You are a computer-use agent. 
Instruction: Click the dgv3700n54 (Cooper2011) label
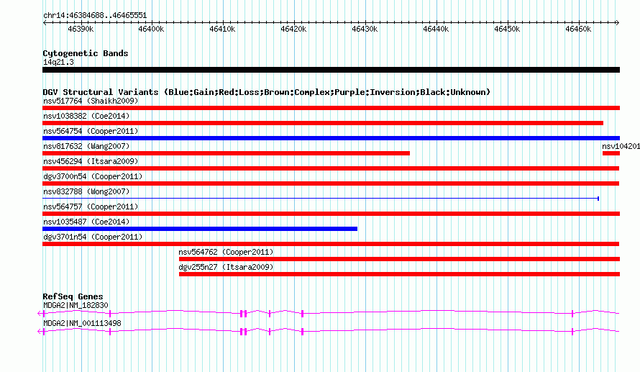pos(93,176)
